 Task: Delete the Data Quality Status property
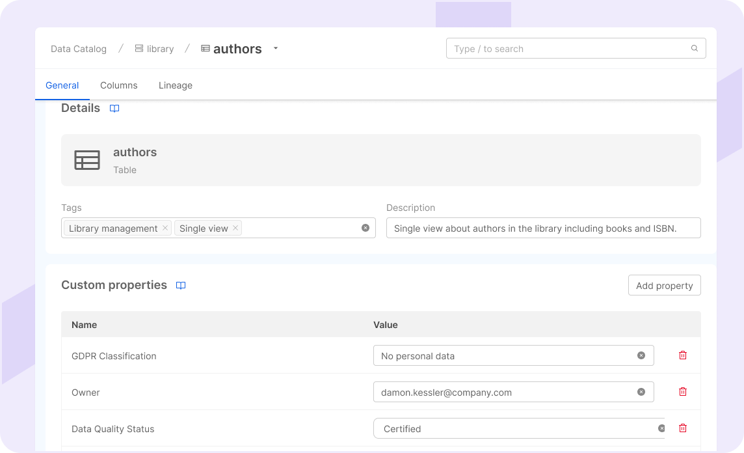click(683, 428)
